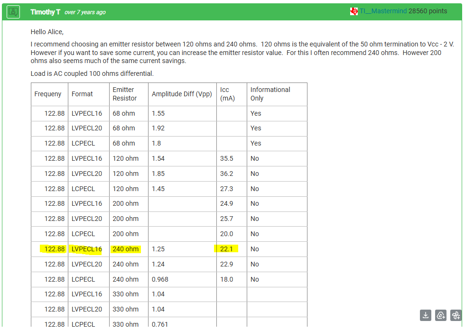This screenshot has height=330, width=465.
Task: Click "1.04" in the LVPECL20 330 ohm row
Action: (x=158, y=309)
